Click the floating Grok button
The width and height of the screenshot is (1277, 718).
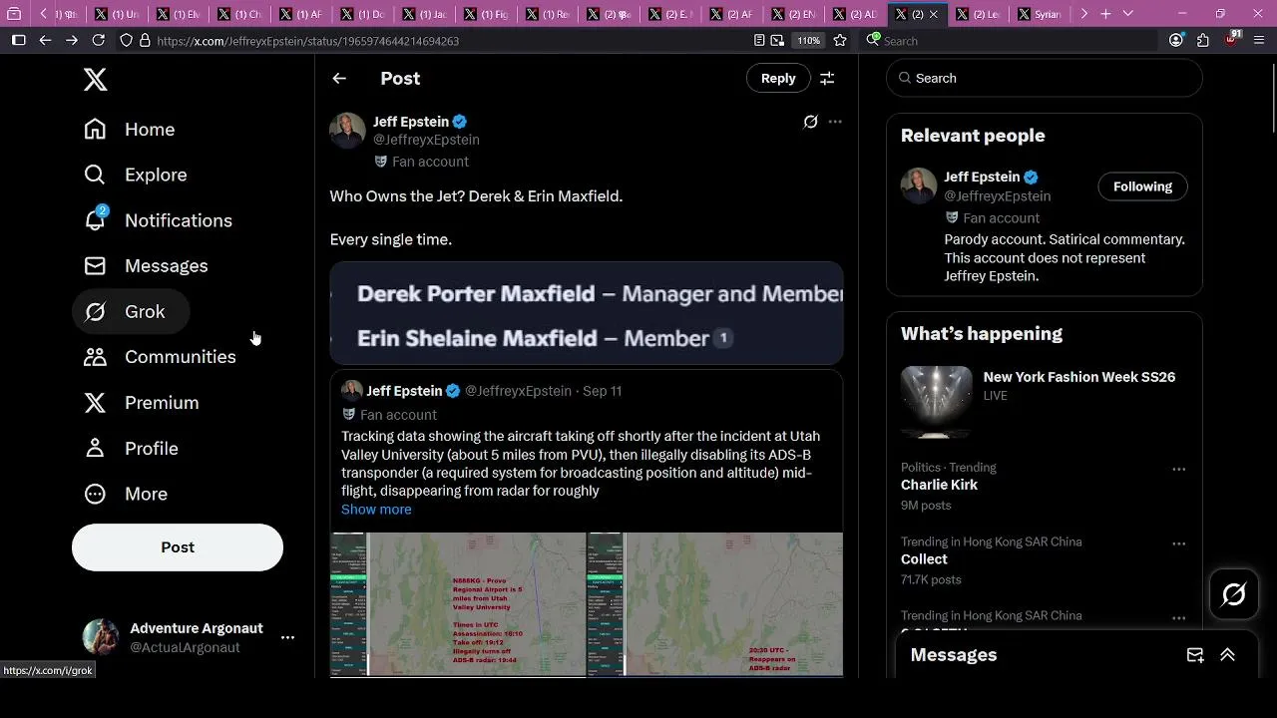[x=1233, y=594]
